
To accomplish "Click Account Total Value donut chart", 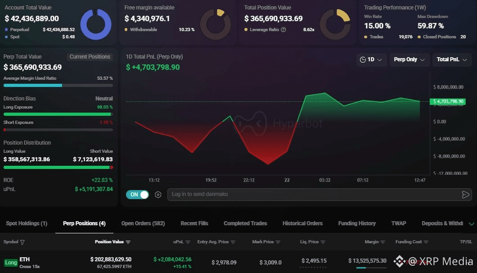I will coord(95,24).
